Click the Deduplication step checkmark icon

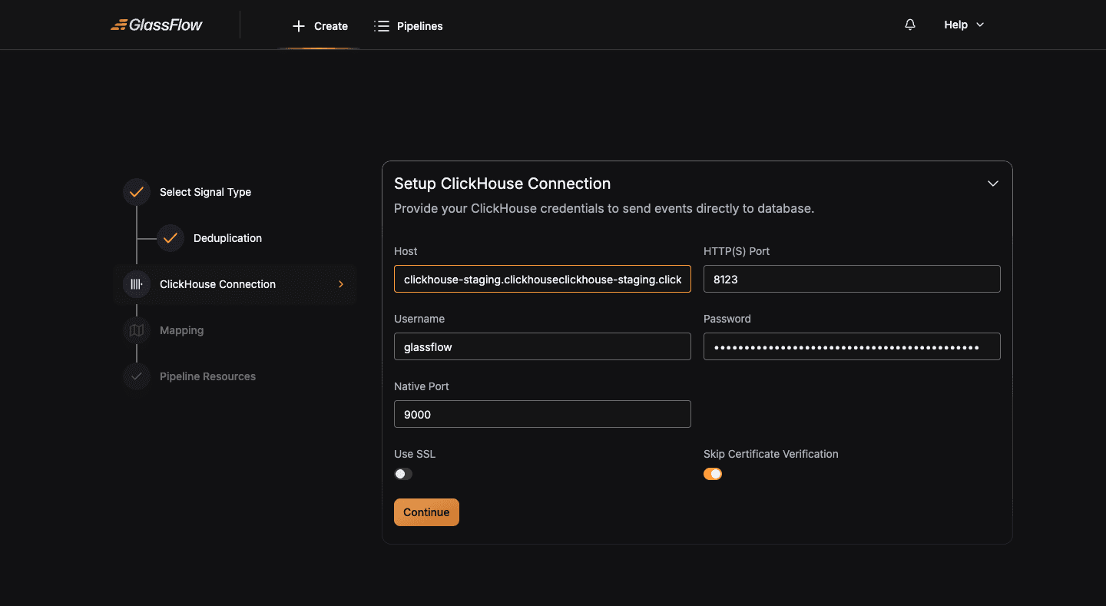coord(171,238)
